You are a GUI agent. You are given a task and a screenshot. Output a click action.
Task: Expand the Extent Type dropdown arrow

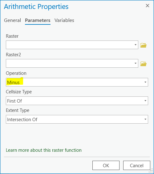[145, 119]
